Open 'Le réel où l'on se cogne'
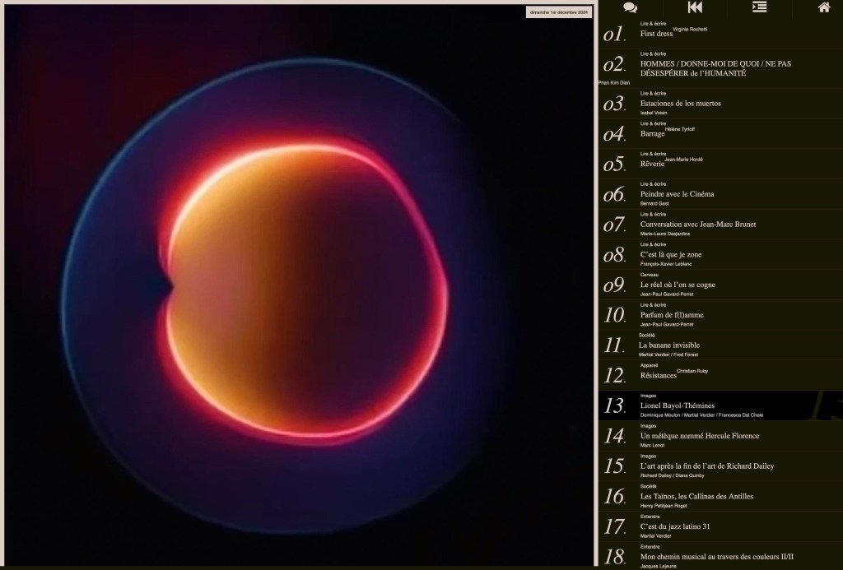Screen dimensions: 843x570 678,285
